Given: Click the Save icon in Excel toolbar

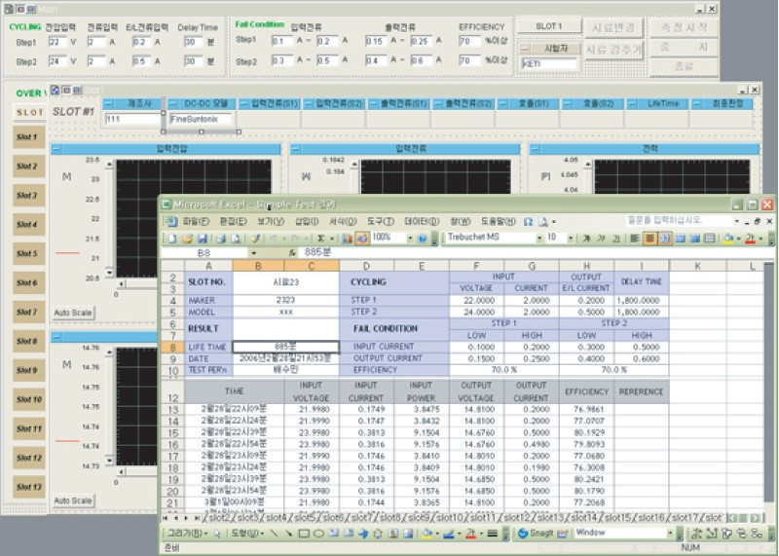Looking at the screenshot, I should pos(200,239).
